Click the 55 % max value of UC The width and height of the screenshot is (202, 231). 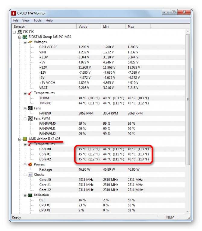131,200
